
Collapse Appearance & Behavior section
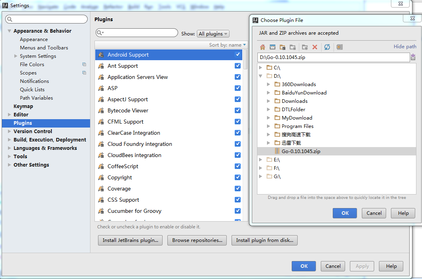click(10, 31)
